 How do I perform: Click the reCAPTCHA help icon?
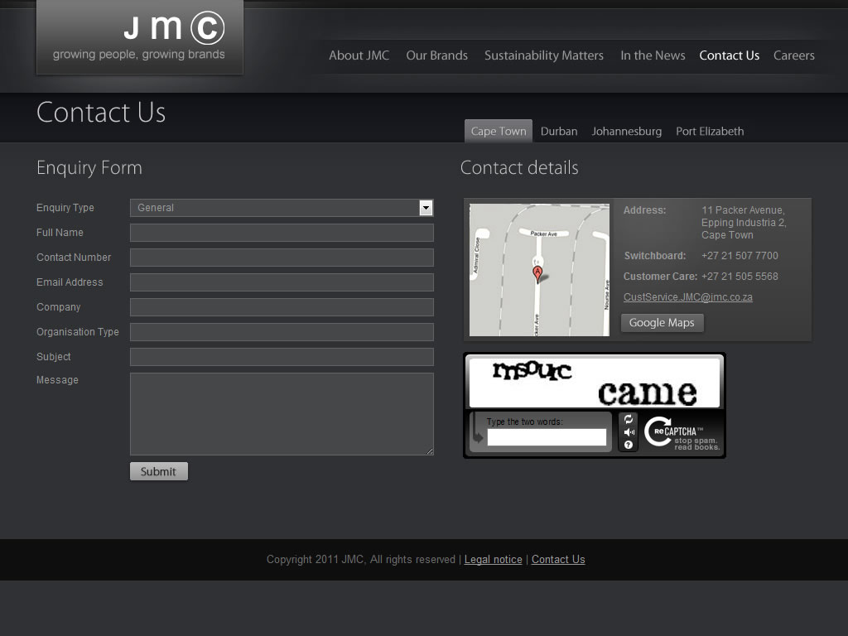click(629, 446)
